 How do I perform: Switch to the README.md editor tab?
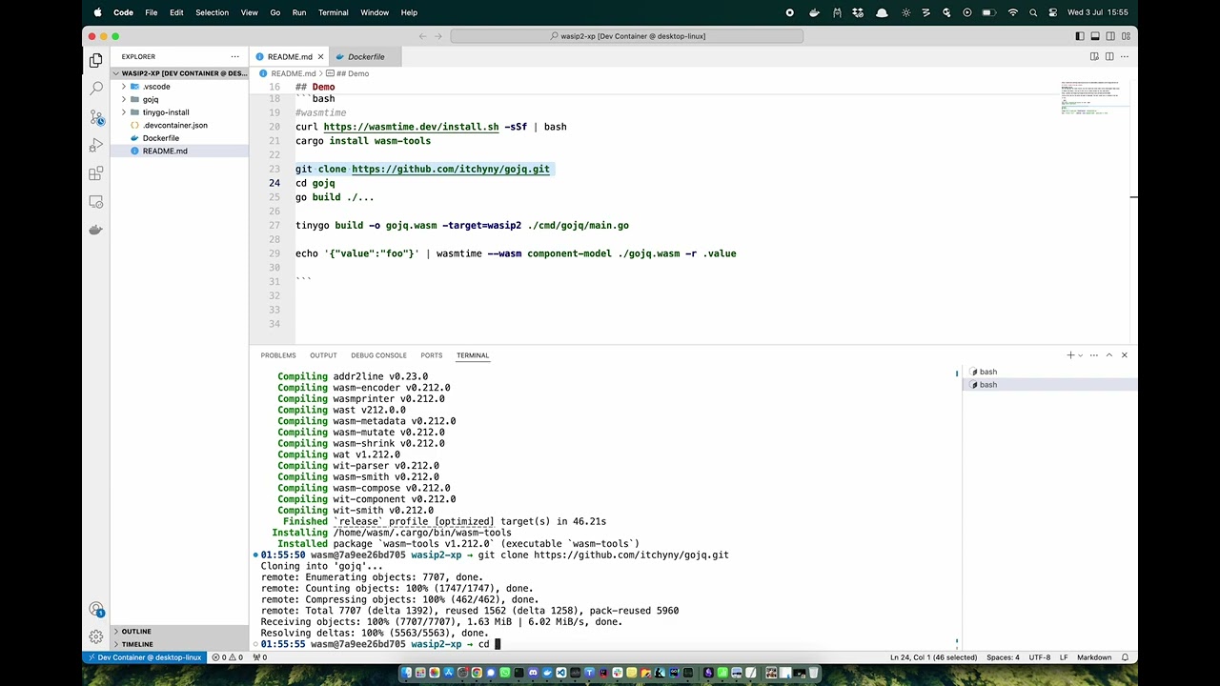(289, 57)
